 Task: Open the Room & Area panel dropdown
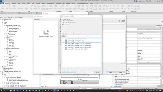(x=89, y=11)
